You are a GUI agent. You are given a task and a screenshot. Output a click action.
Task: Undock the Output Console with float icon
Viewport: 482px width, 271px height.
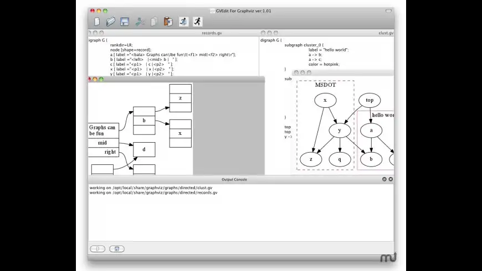[x=384, y=179]
